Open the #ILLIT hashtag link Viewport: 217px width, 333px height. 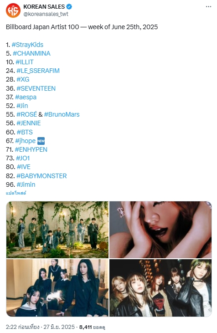pyautogui.click(x=25, y=62)
